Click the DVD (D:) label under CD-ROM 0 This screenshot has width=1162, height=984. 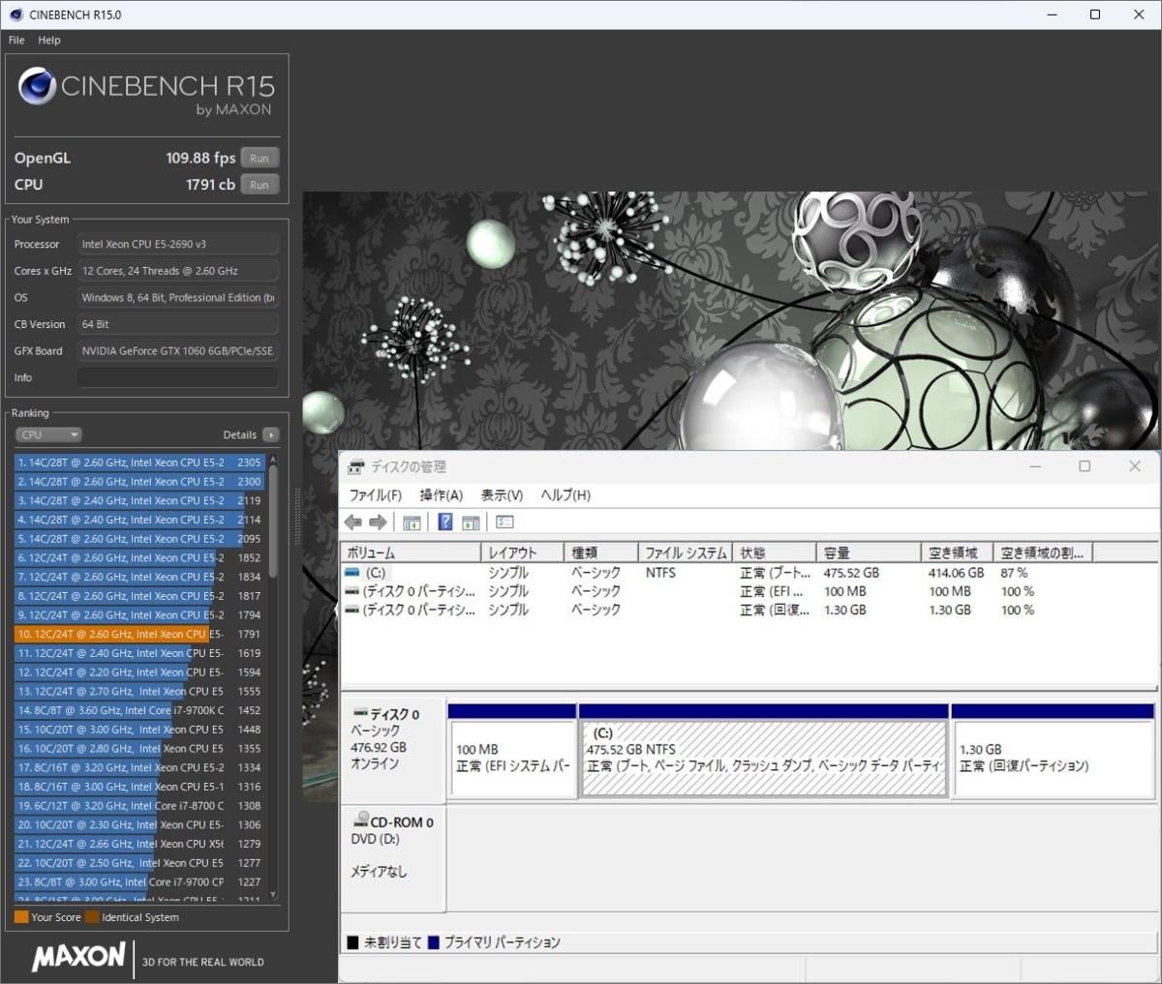click(375, 839)
